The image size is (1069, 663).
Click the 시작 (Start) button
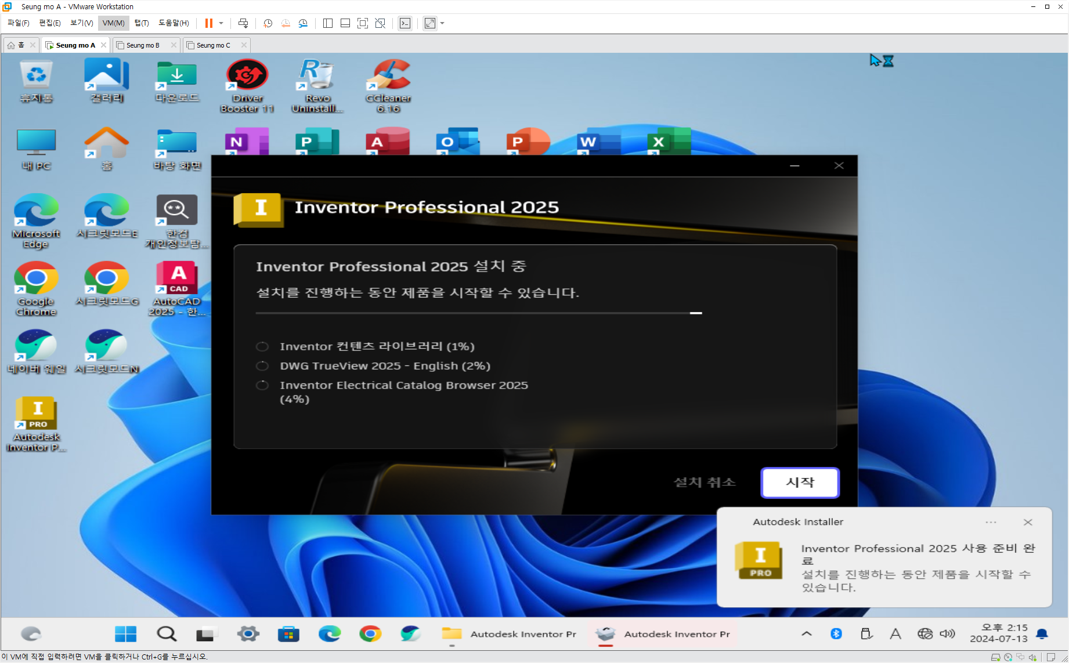coord(800,483)
